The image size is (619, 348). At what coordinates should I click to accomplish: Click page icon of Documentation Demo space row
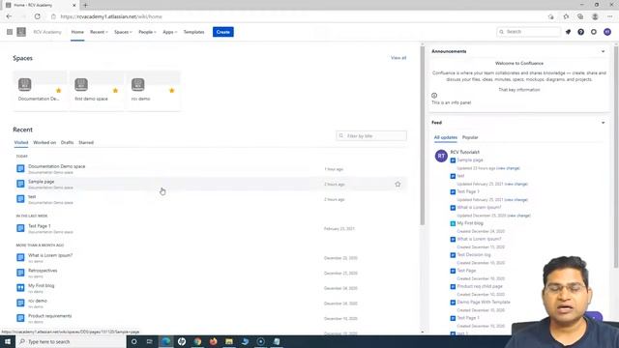20,169
